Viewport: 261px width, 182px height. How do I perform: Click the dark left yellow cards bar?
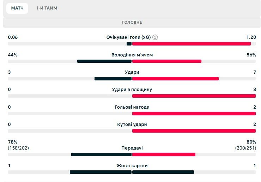pyautogui.click(x=100, y=172)
